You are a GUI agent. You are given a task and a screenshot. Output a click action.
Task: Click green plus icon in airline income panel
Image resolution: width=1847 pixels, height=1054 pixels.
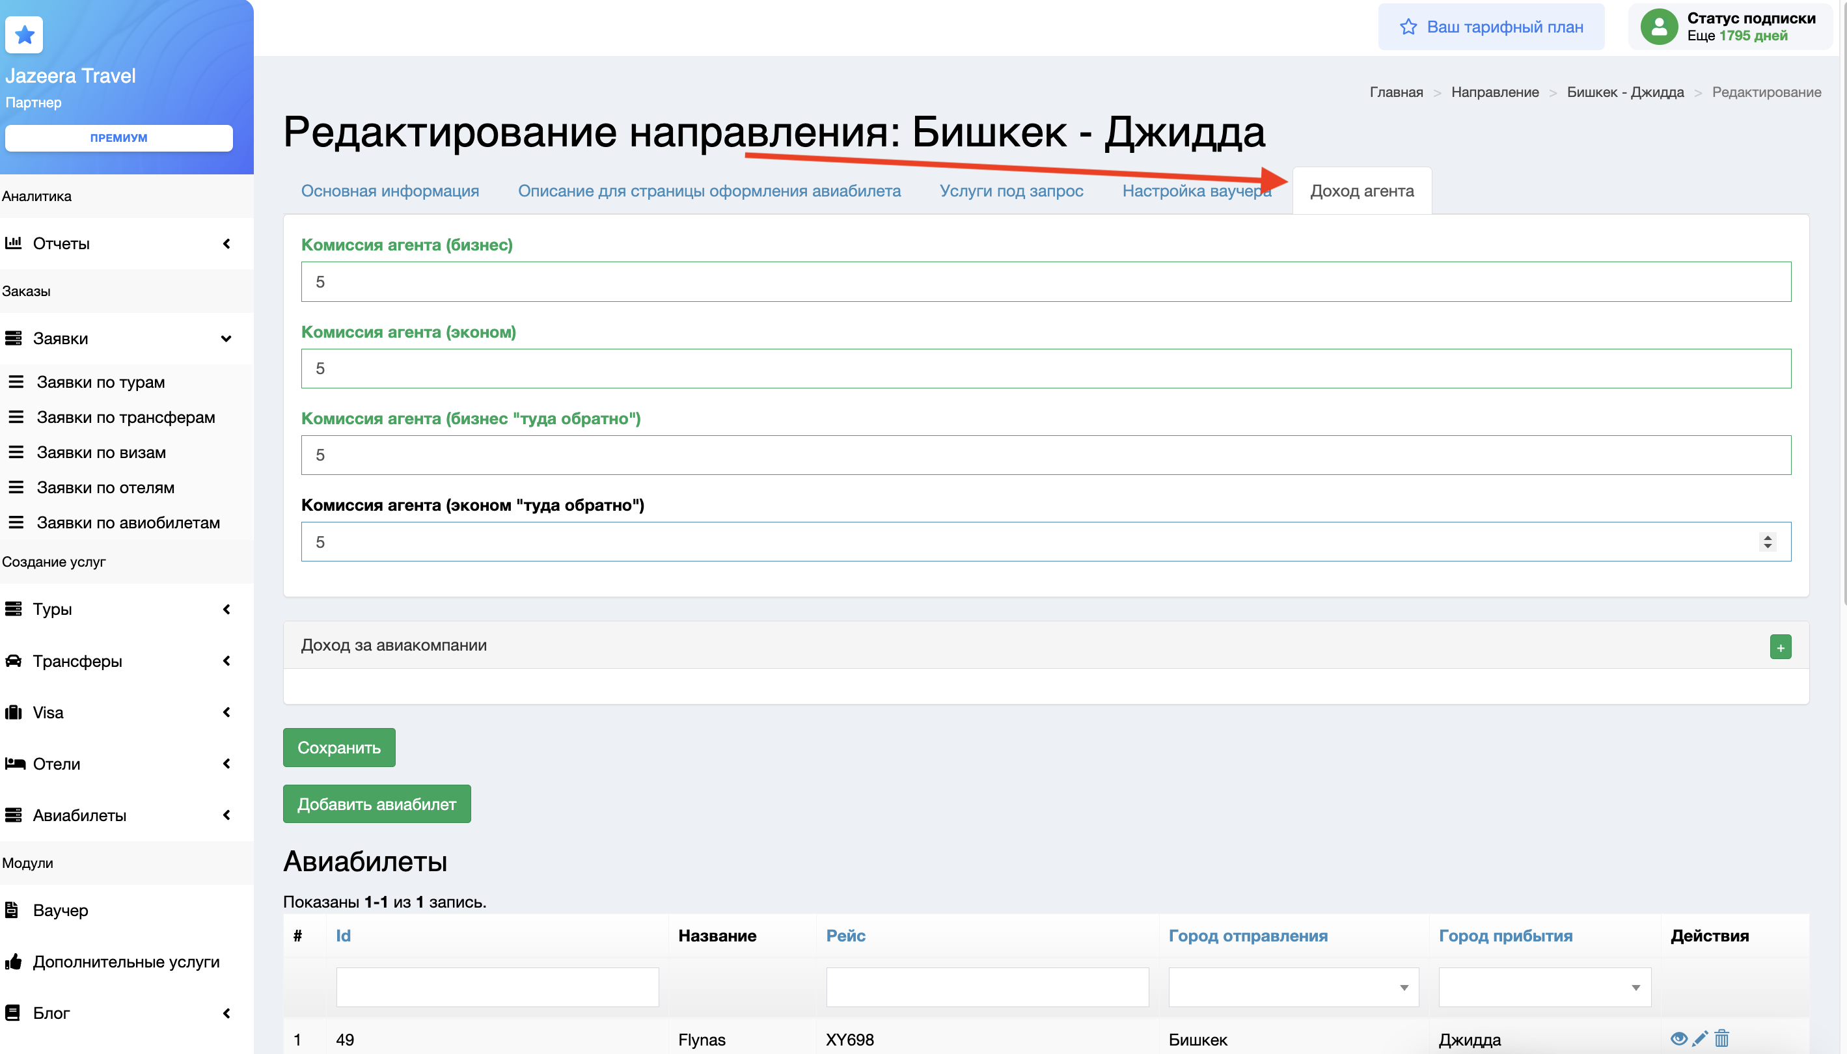coord(1780,647)
